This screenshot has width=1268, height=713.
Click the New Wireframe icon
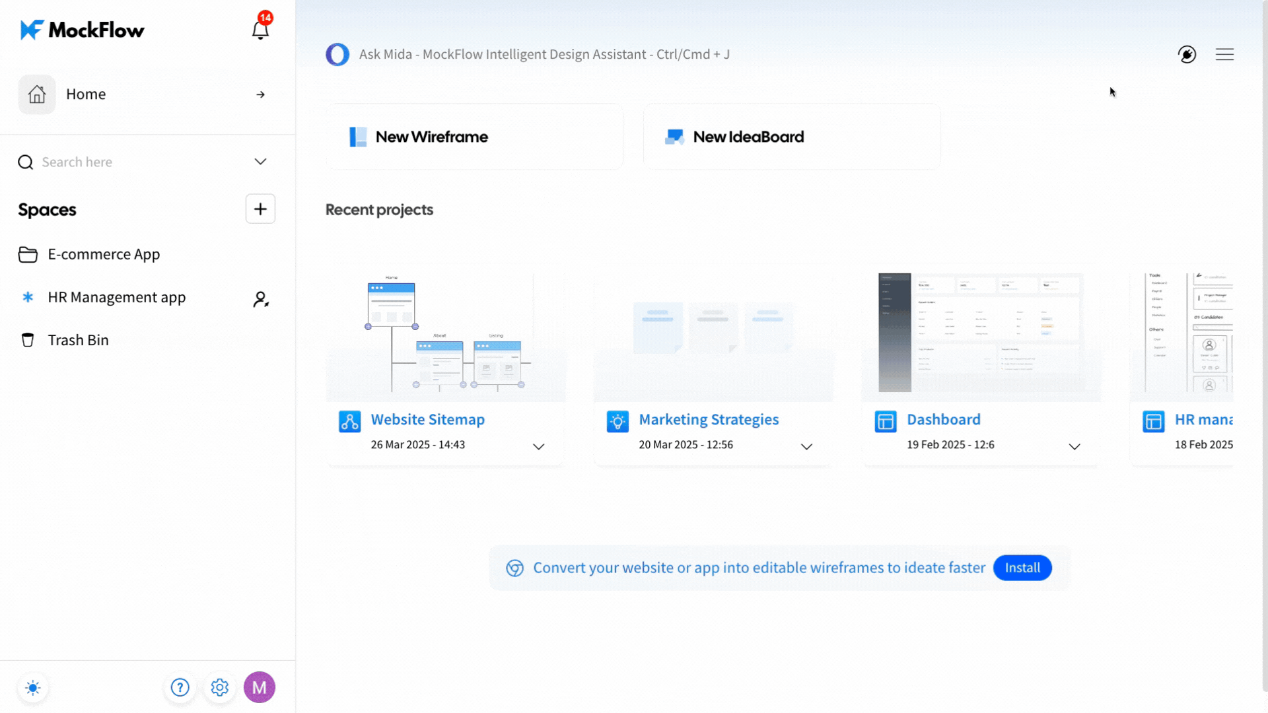pyautogui.click(x=358, y=137)
